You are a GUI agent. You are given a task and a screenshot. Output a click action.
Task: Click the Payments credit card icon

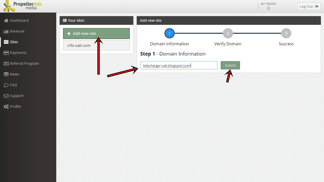tap(6, 53)
